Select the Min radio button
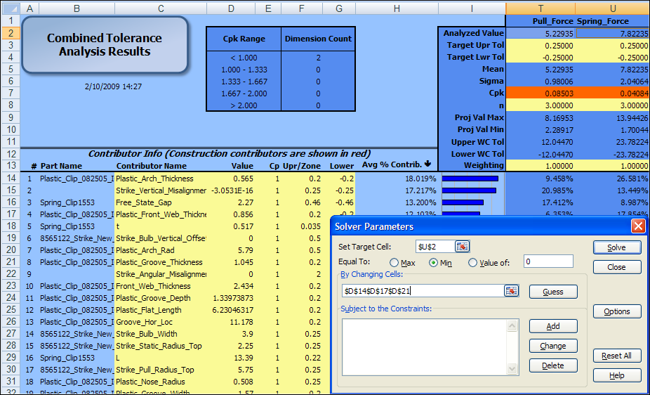Viewport: 650px width, 395px height. point(433,263)
